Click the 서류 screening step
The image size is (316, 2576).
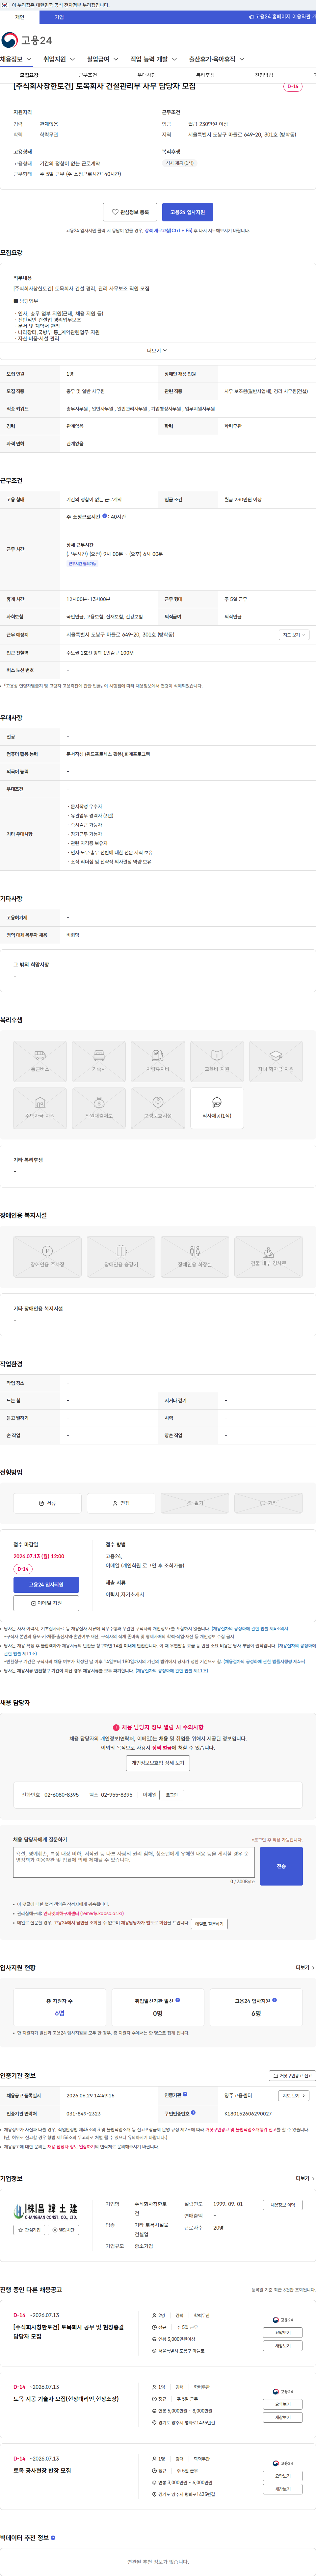(x=47, y=1503)
